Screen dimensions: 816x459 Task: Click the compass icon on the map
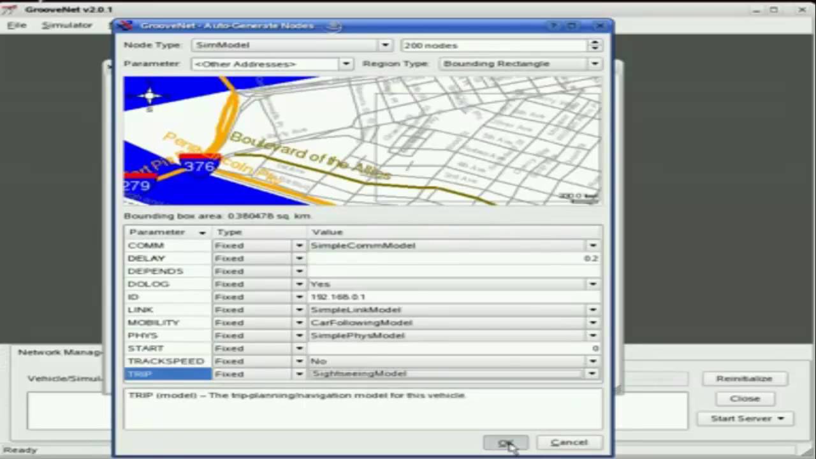[150, 96]
